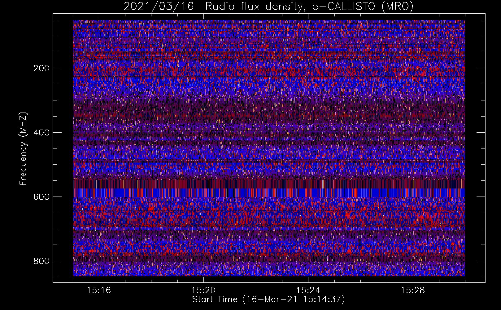Screen dimensions: 501x310
Task: Click the '15:28' time tick label
Action: point(413,290)
